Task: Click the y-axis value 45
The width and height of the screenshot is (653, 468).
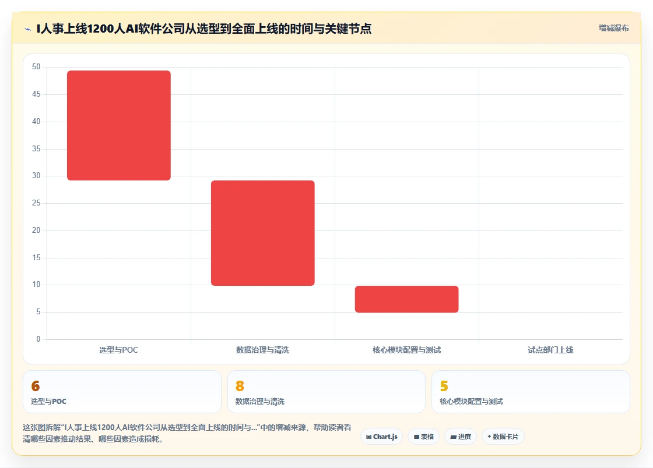Action: (36, 94)
